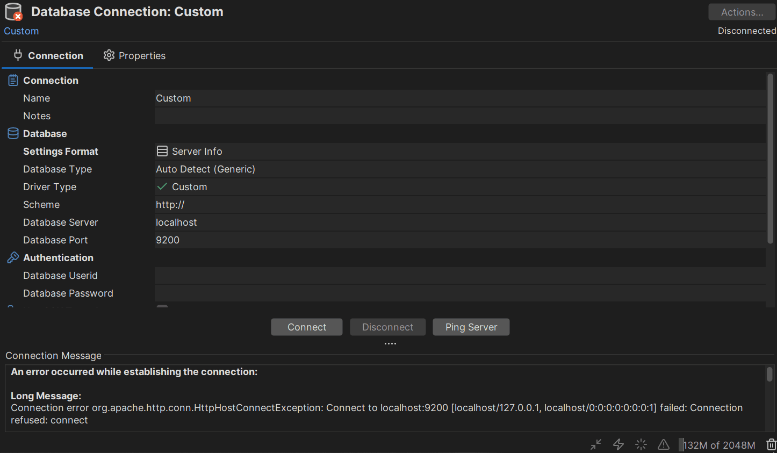Click the busy spinner icon in the status bar
The width and height of the screenshot is (777, 453).
[x=641, y=444]
